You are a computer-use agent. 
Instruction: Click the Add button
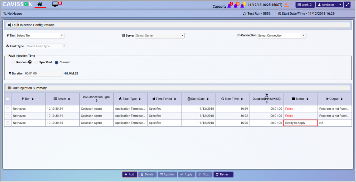(130, 174)
